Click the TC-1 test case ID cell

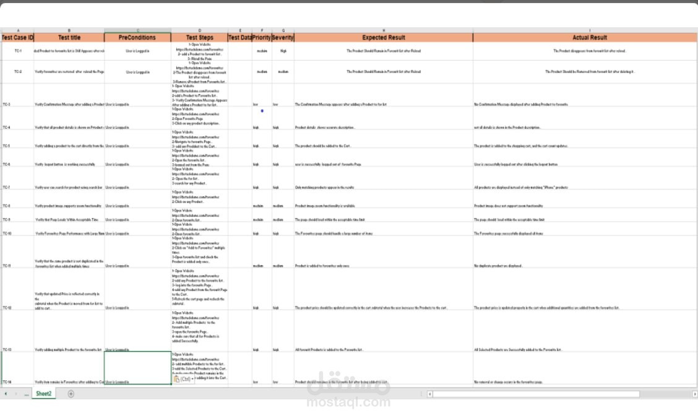coord(18,51)
